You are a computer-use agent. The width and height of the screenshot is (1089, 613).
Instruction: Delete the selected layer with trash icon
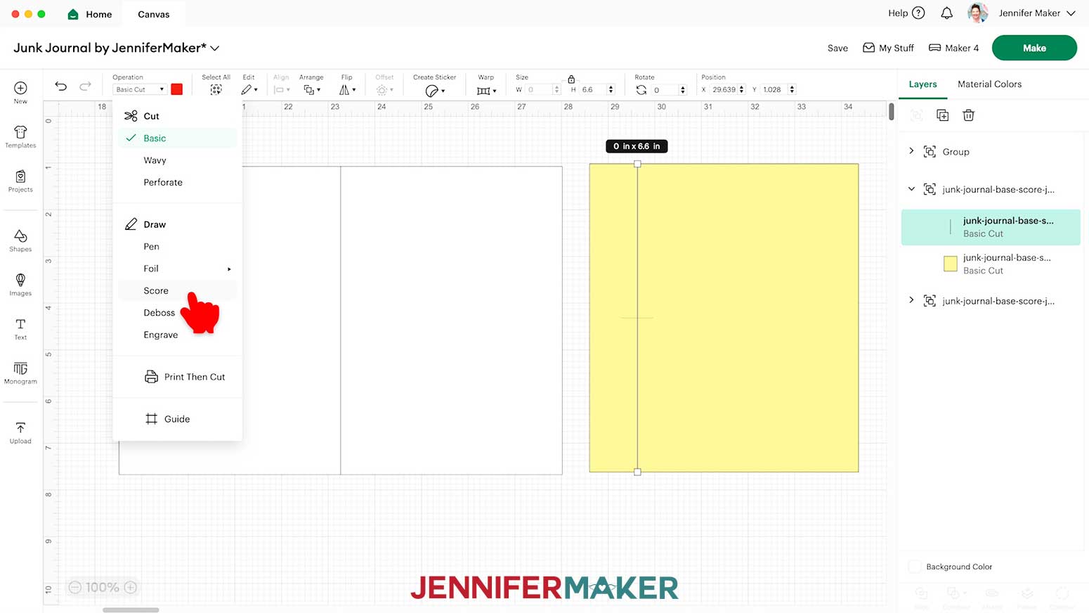tap(968, 115)
